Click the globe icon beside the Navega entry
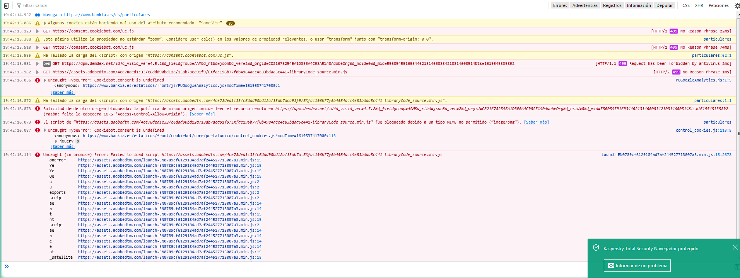The height and width of the screenshot is (278, 740). tap(38, 15)
